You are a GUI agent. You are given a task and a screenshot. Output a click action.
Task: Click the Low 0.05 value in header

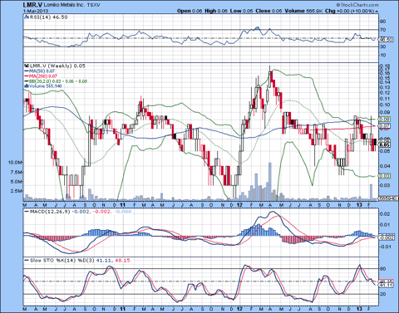241,11
